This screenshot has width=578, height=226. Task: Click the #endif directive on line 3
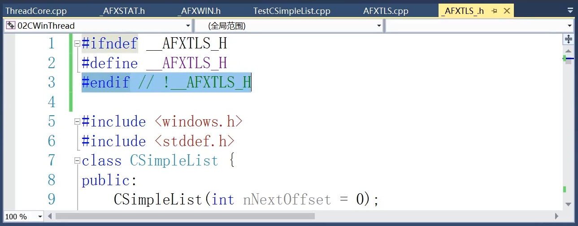(x=105, y=83)
